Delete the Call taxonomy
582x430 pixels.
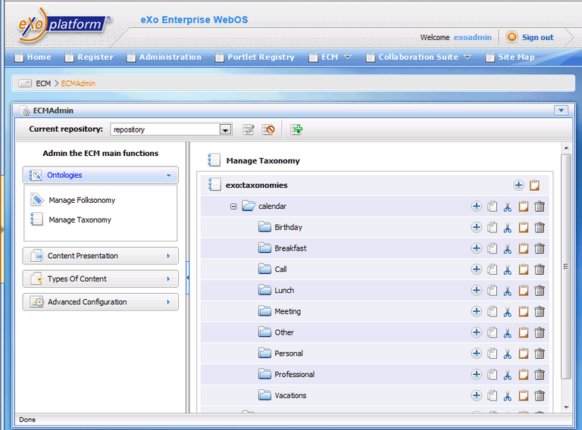(x=540, y=269)
